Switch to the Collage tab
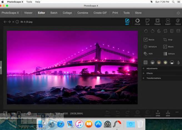 [x=67, y=13]
